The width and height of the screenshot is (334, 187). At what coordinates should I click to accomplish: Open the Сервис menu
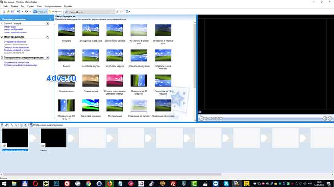[x=30, y=6]
